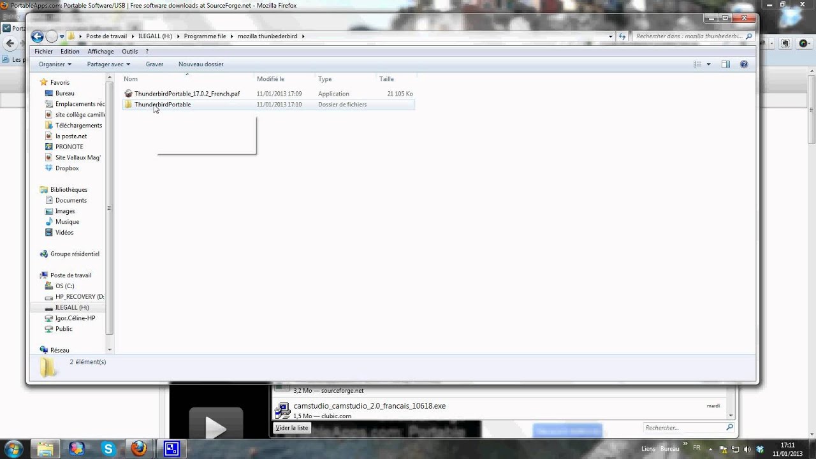Click the volume icon in system tray
Viewport: 816px width, 459px height.
coord(747,449)
